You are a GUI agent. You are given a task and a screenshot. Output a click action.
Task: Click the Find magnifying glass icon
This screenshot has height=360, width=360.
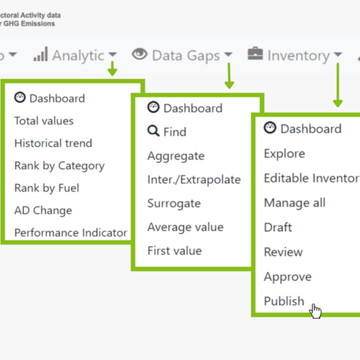(153, 131)
